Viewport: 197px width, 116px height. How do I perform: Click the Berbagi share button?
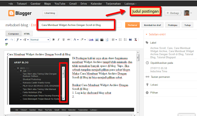173,13
